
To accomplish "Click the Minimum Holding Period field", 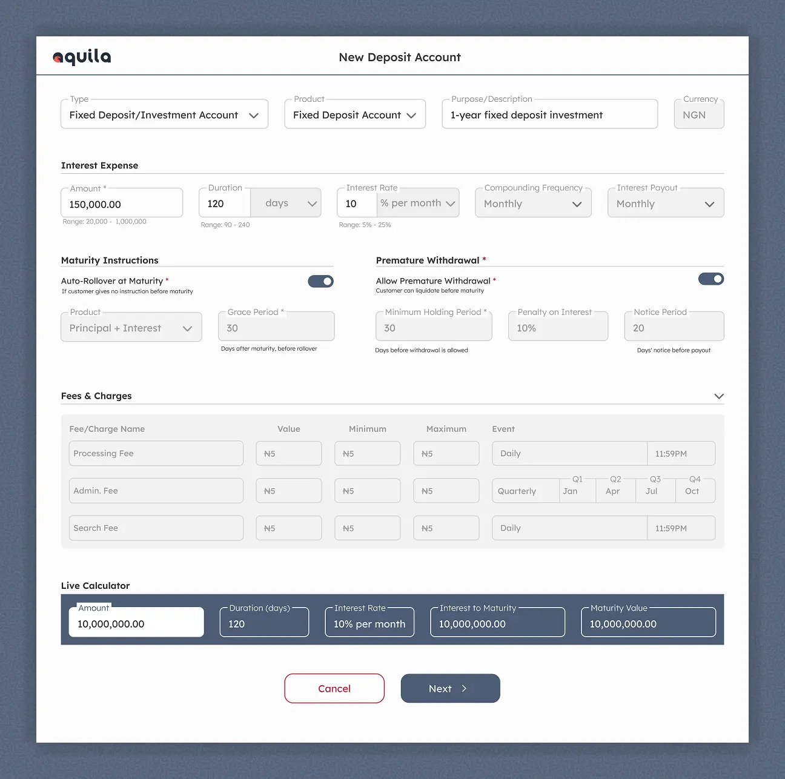I will (x=434, y=327).
